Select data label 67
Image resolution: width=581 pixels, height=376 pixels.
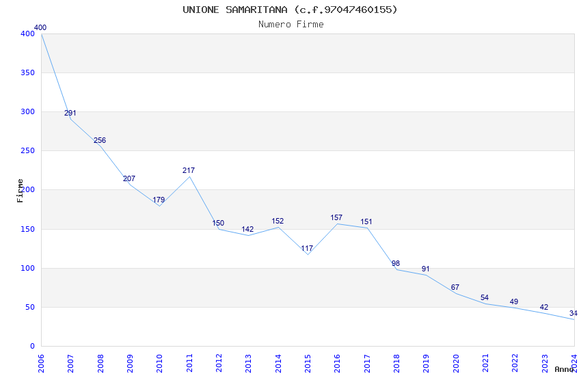click(x=455, y=287)
